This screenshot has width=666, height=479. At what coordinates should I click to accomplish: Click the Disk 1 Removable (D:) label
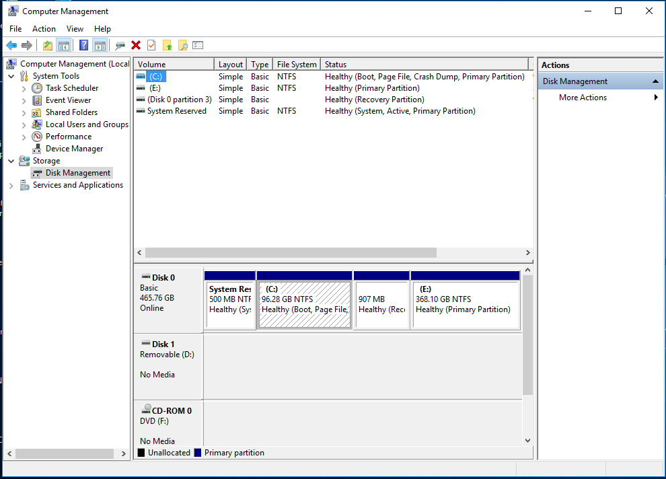169,367
